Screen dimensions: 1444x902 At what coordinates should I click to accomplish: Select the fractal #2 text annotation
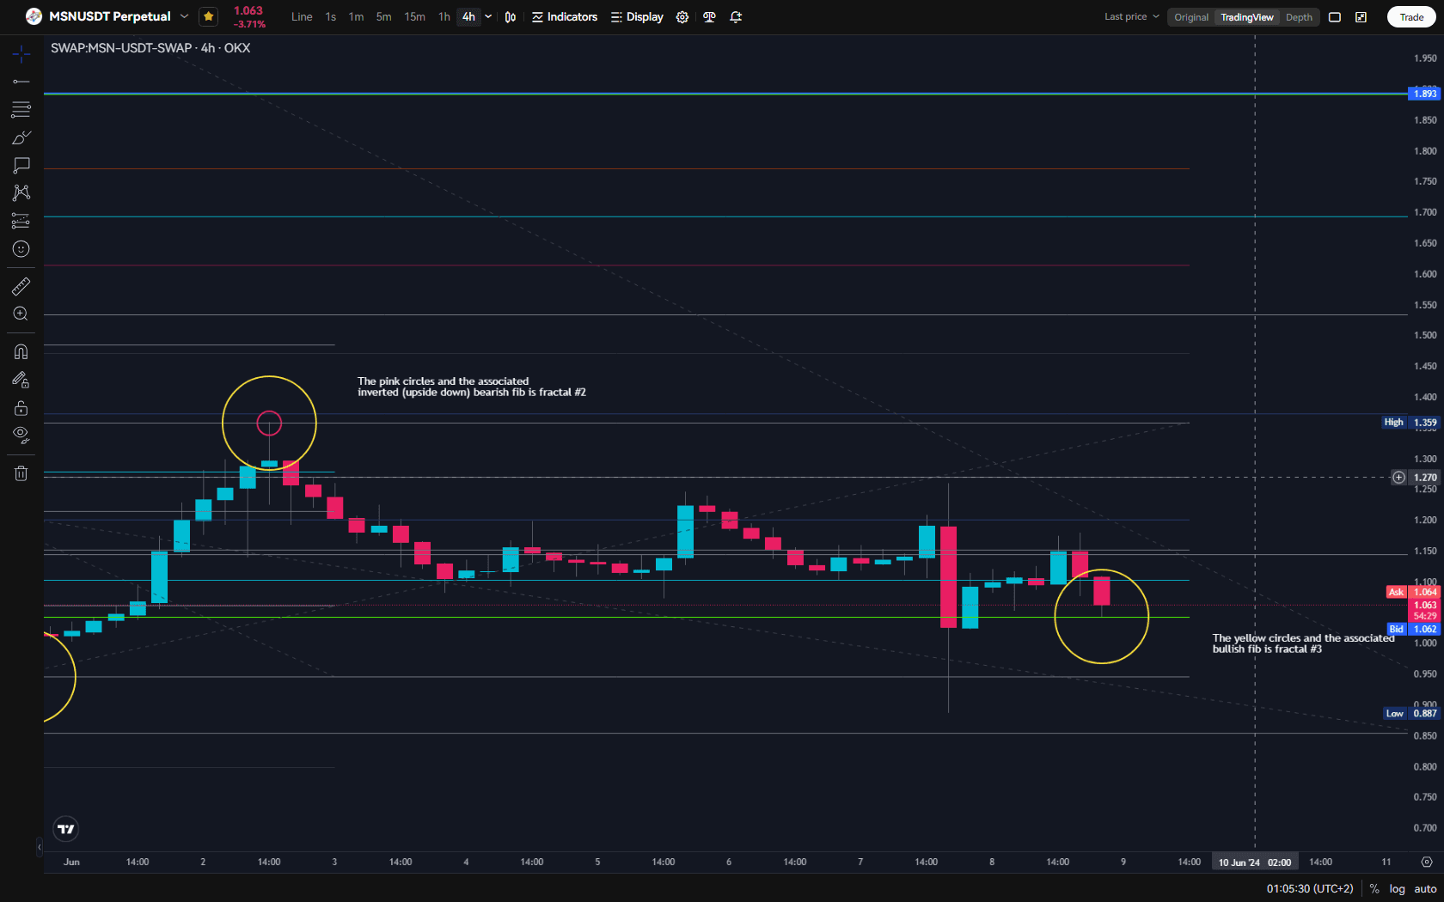point(471,387)
